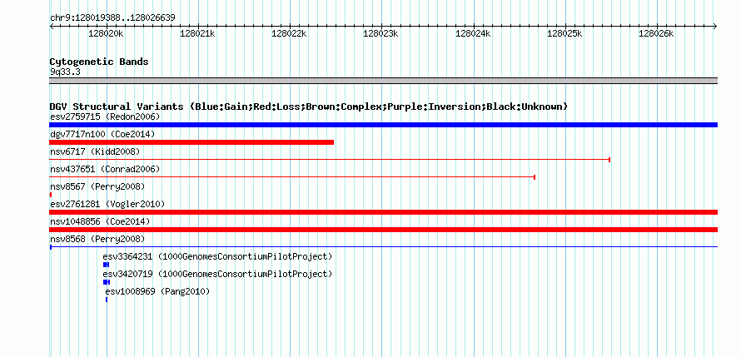Open the nsv8568 (Perry2008) label
This screenshot has width=741, height=357.
pos(97,239)
